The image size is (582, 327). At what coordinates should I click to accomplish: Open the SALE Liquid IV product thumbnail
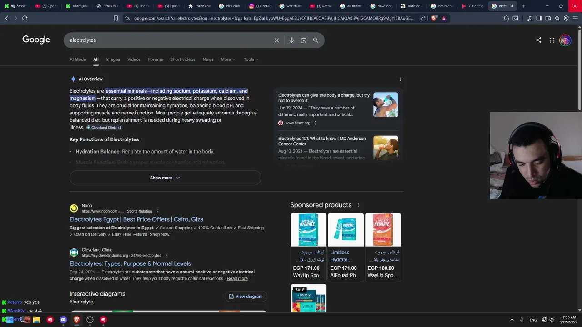[308, 298]
